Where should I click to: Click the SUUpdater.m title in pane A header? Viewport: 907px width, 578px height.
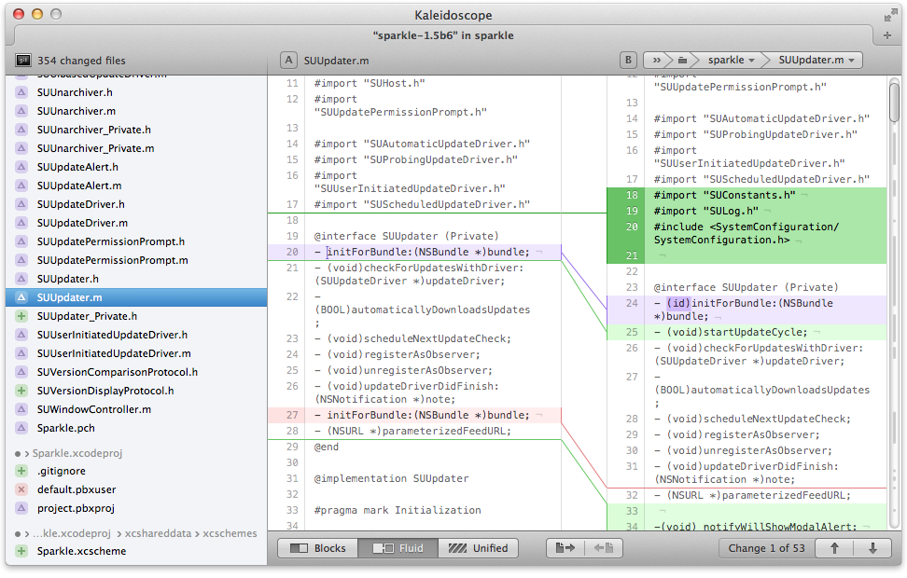[x=336, y=61]
